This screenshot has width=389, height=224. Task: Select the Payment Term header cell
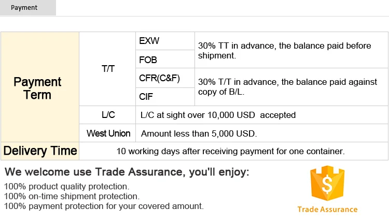pos(37,88)
